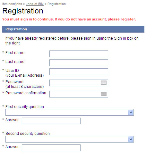The width and height of the screenshot is (146, 155).
Task: Focus the Answer field under First security question
Action: (51, 121)
